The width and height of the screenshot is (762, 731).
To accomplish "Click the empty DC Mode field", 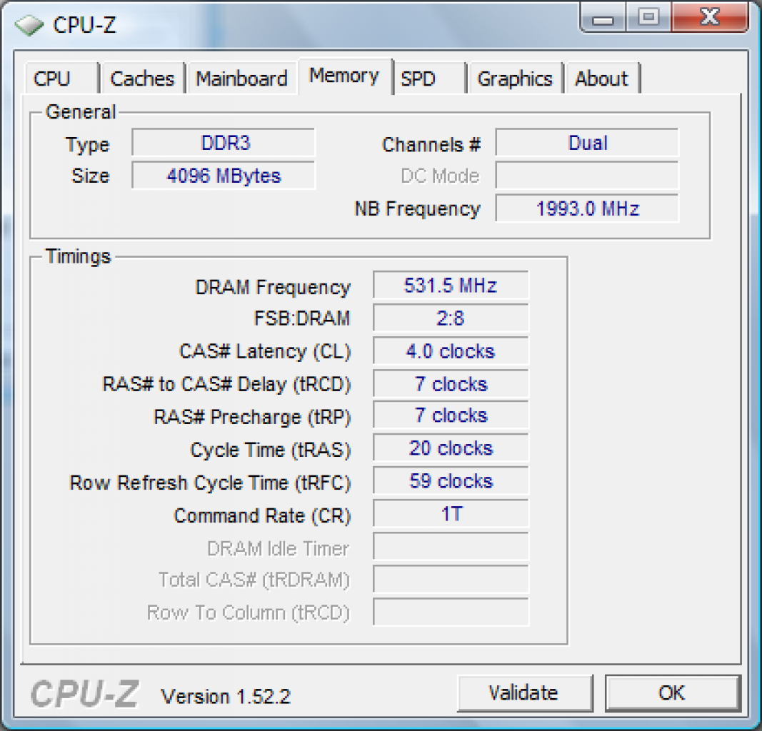I will pyautogui.click(x=586, y=176).
